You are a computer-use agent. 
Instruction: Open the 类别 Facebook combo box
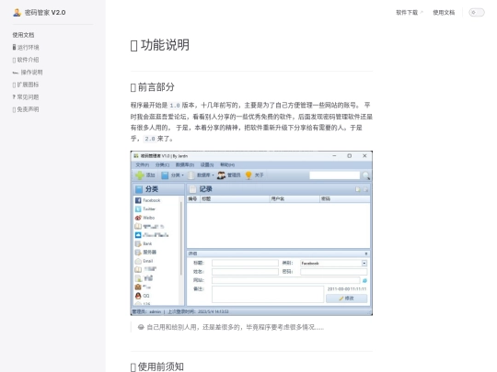click(x=333, y=264)
